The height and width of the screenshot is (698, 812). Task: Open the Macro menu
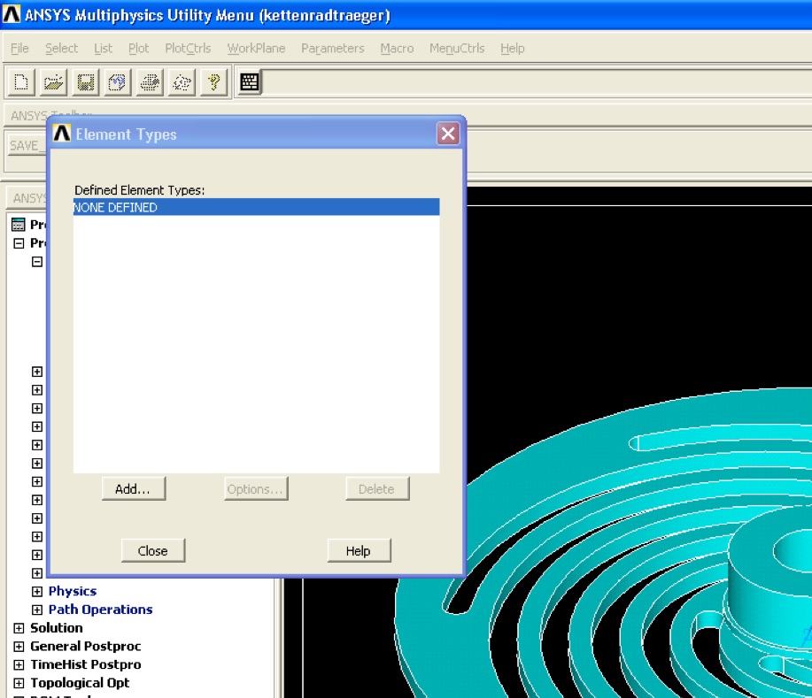[x=398, y=48]
